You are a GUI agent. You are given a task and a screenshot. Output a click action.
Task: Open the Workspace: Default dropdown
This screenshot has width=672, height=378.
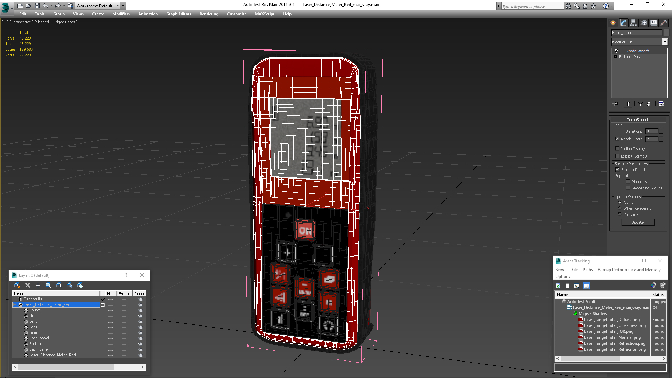point(98,6)
